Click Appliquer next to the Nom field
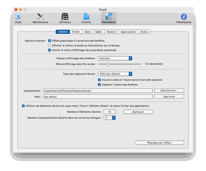This screenshot has width=206, height=171. [169, 97]
